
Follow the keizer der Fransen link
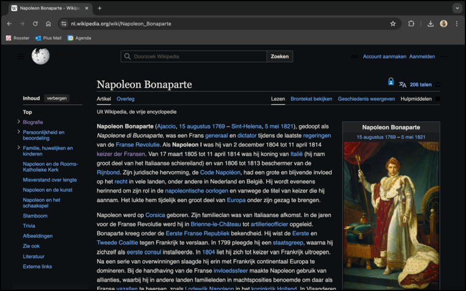pyautogui.click(x=121, y=154)
